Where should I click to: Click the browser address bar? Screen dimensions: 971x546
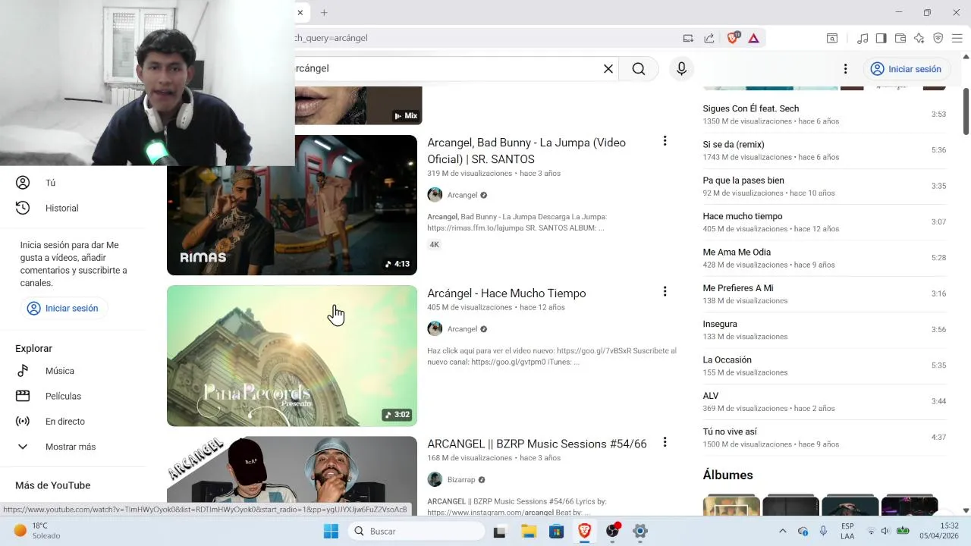(485, 38)
